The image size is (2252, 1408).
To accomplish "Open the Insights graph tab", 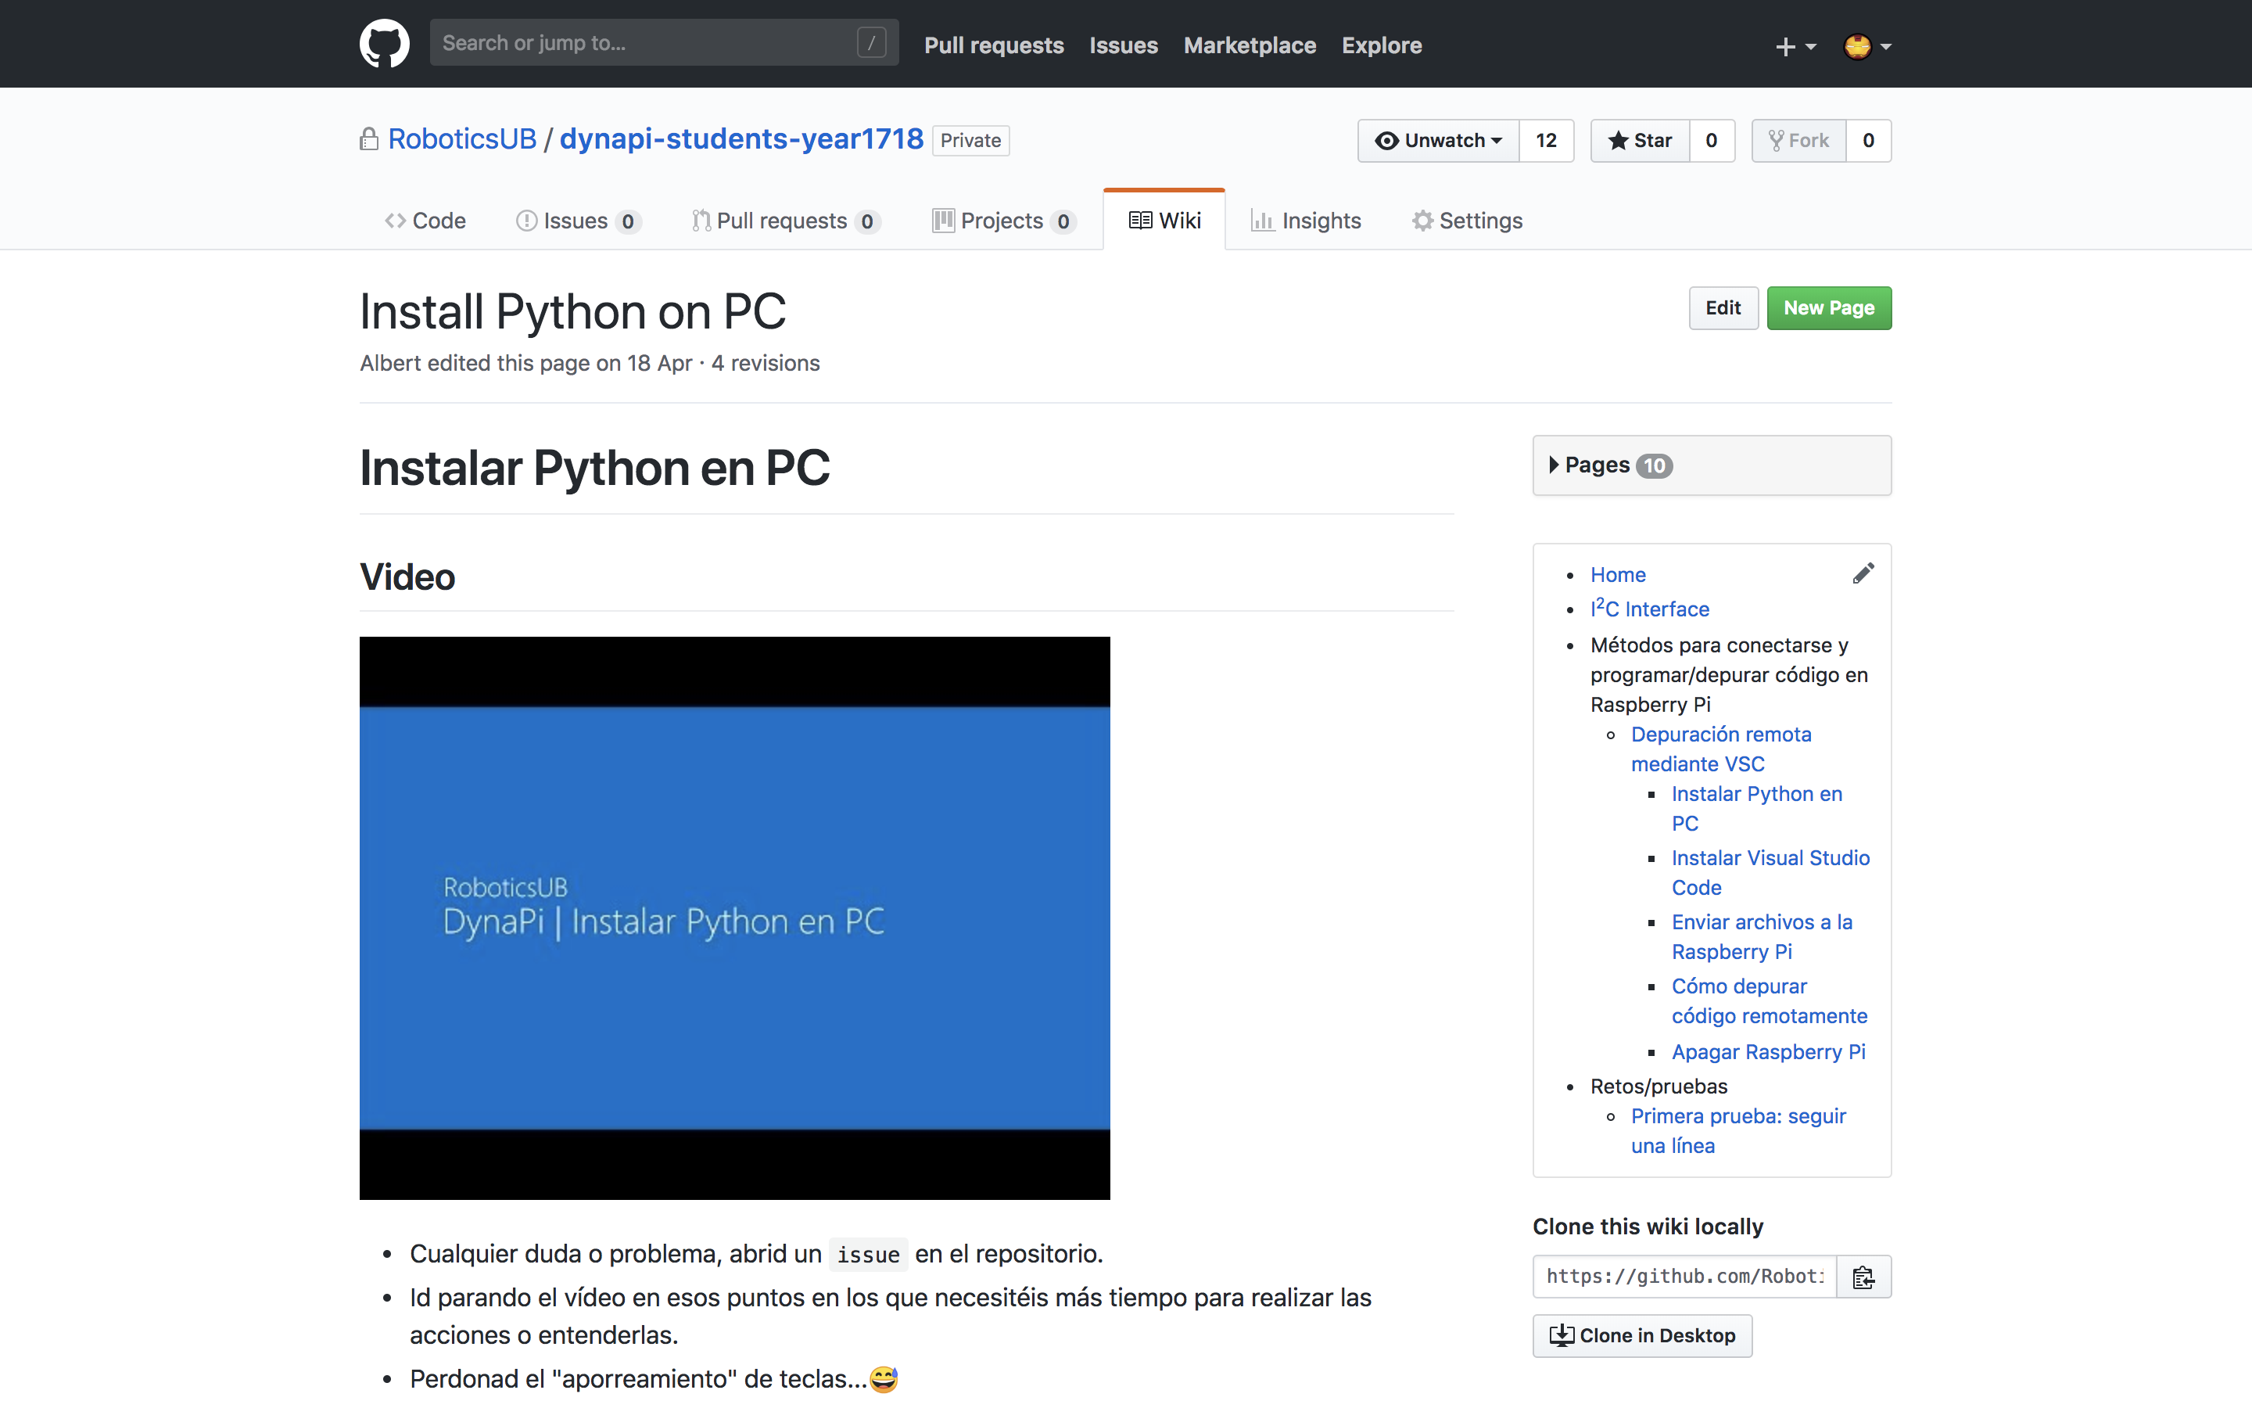I will [1306, 221].
